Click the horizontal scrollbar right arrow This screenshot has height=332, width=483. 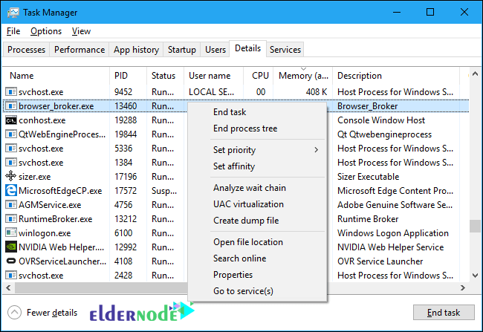[x=463, y=288]
